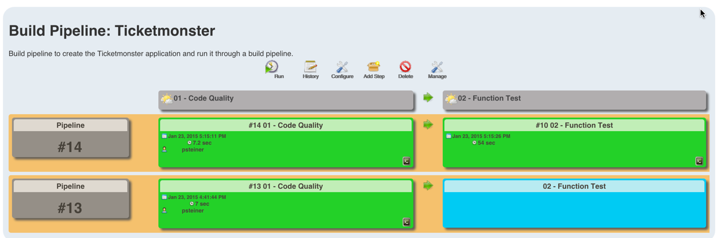Click the clock icon next to 54 sec
The height and width of the screenshot is (238, 717).
474,143
